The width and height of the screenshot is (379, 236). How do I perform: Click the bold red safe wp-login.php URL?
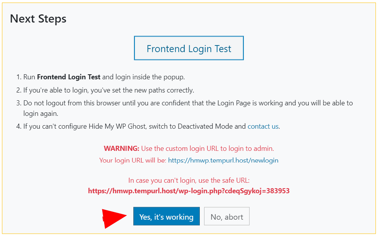[x=189, y=191]
